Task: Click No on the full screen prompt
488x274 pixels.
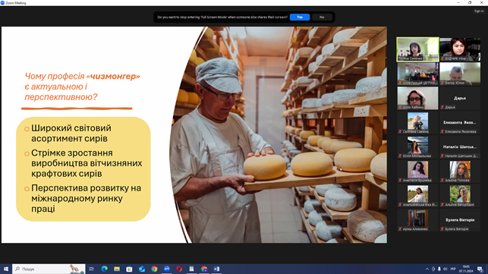Action: point(322,17)
